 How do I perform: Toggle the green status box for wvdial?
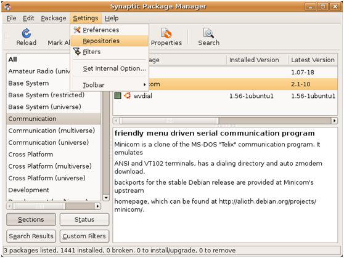[118, 96]
